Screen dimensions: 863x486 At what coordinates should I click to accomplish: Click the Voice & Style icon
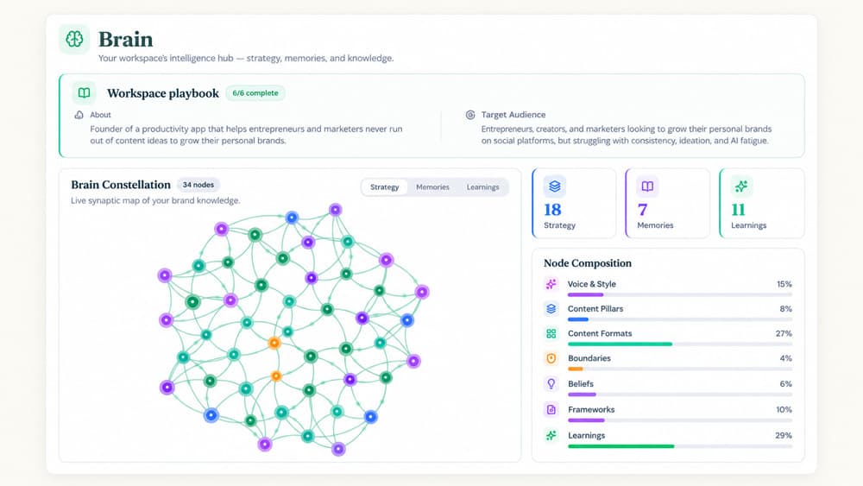pyautogui.click(x=551, y=284)
